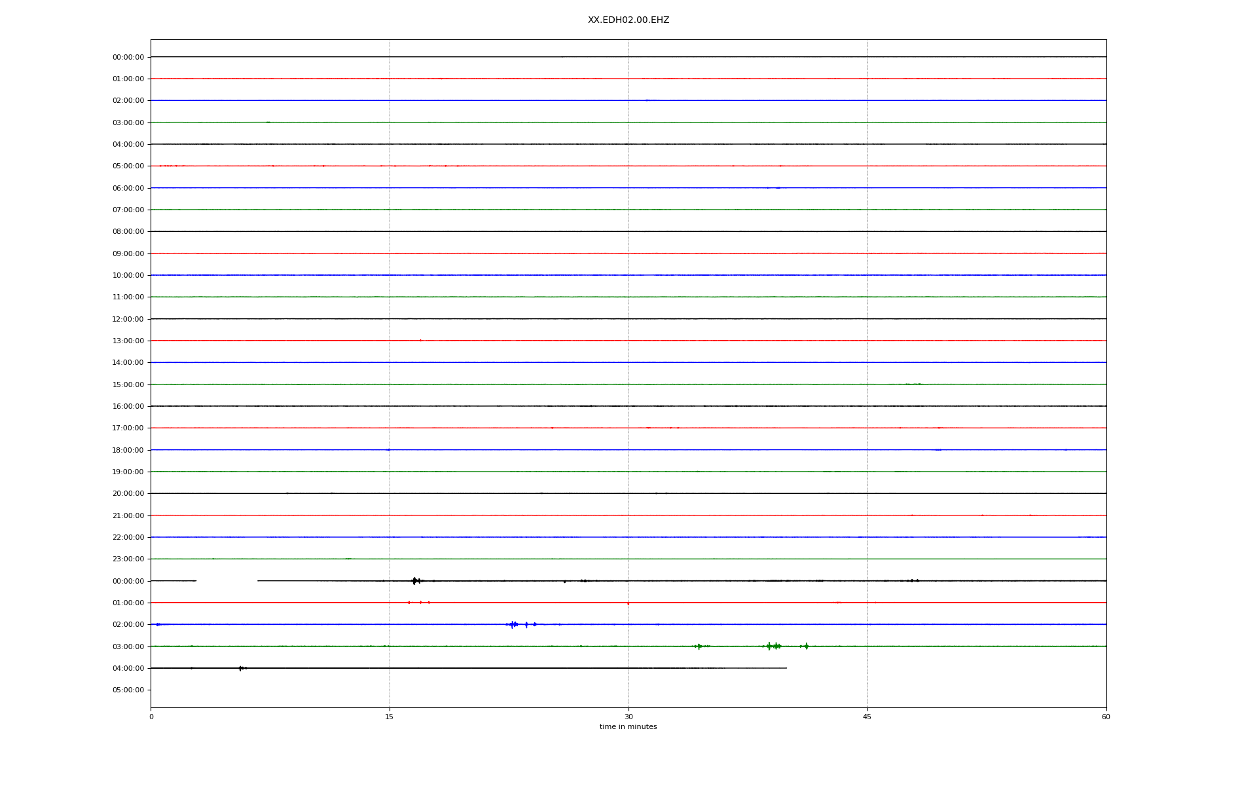The width and height of the screenshot is (1257, 786).
Task: Click the x-axis tick label 30
Action: tap(628, 717)
